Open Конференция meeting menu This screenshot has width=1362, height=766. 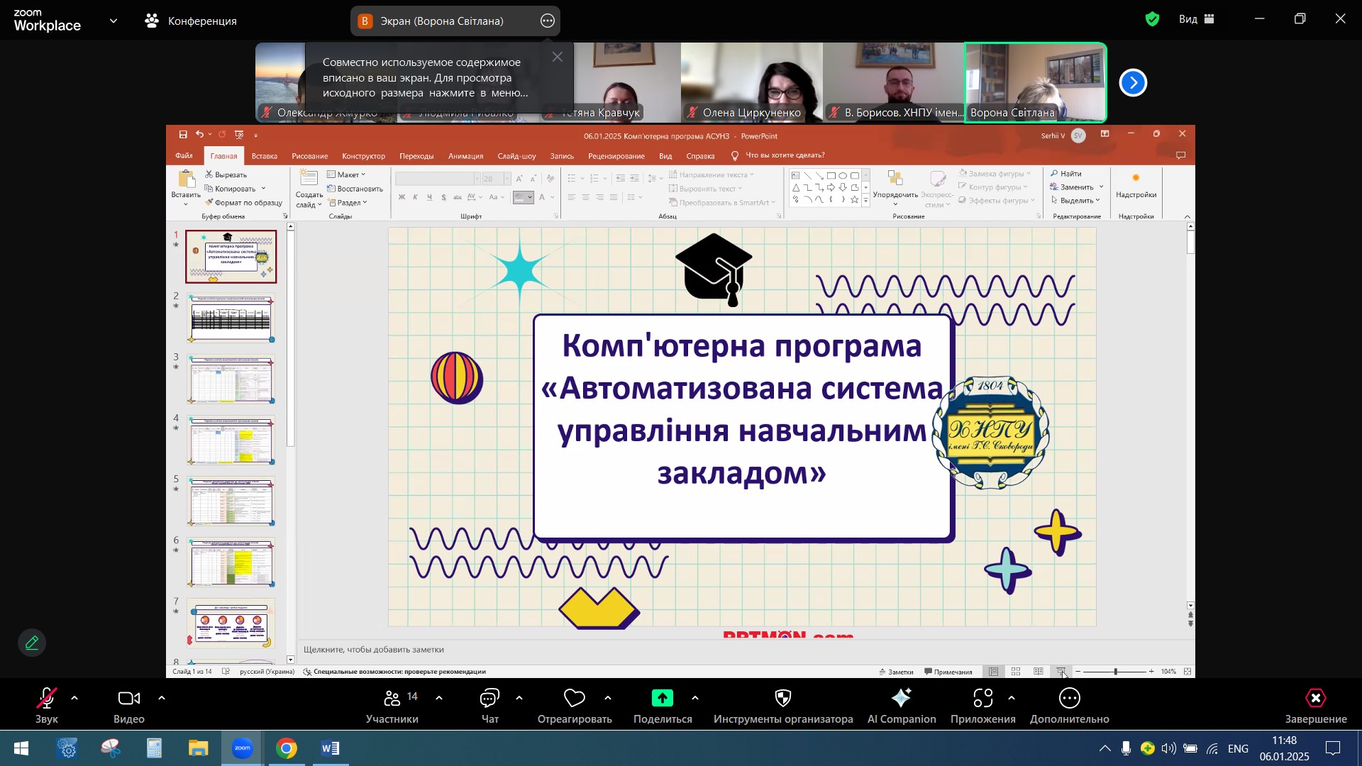tap(191, 21)
